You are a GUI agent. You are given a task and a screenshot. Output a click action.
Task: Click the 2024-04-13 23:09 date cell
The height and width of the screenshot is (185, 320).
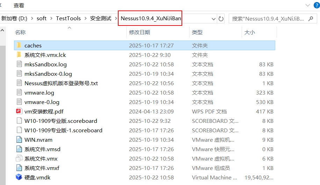[x=151, y=111]
